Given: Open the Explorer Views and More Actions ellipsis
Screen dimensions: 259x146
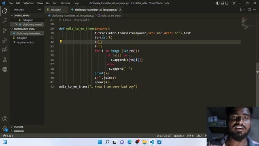Looking at the screenshot, I should 39,10.
